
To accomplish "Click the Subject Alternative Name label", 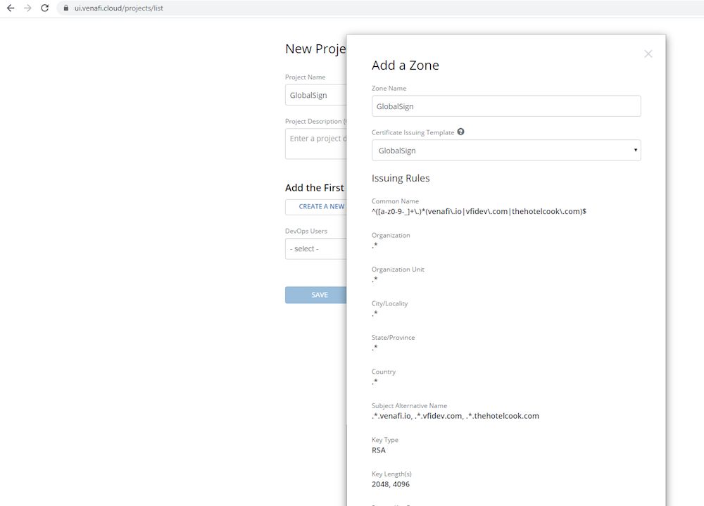I will coord(410,406).
